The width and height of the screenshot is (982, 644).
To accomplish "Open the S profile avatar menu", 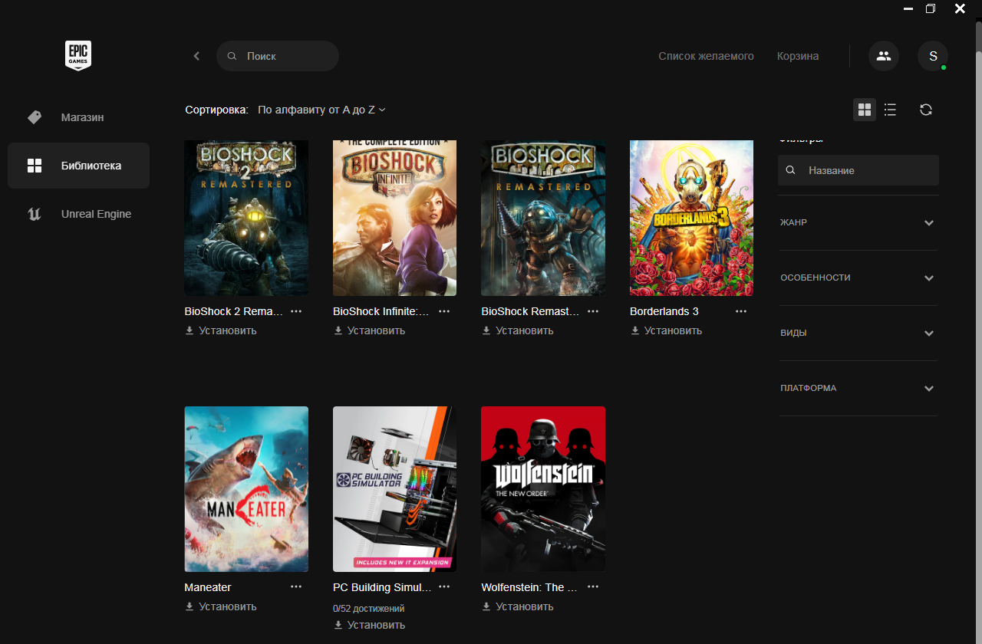I will pyautogui.click(x=933, y=56).
